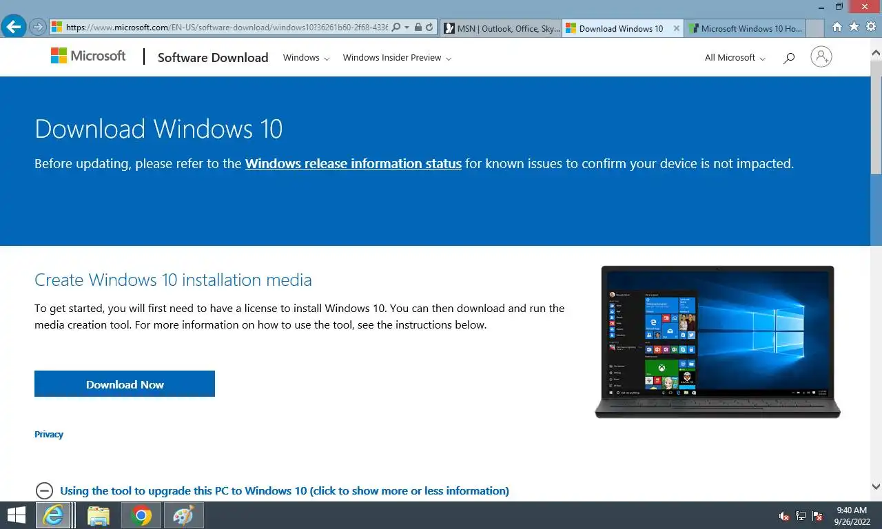Expand the All Microsoft menu

[735, 57]
